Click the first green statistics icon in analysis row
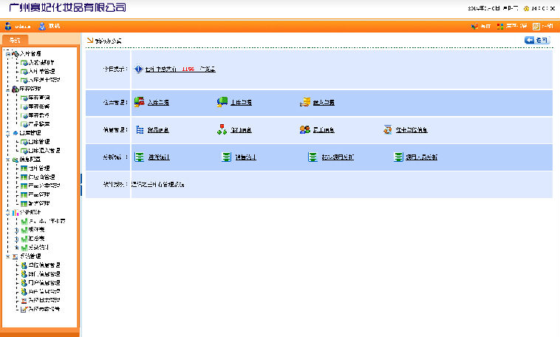The width and height of the screenshot is (560, 337). point(139,157)
